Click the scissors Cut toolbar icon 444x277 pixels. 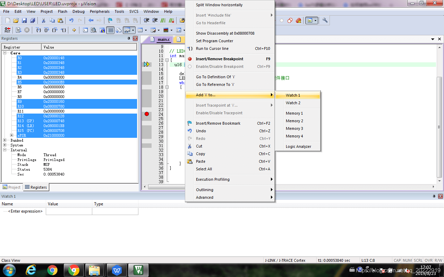[x=44, y=20]
